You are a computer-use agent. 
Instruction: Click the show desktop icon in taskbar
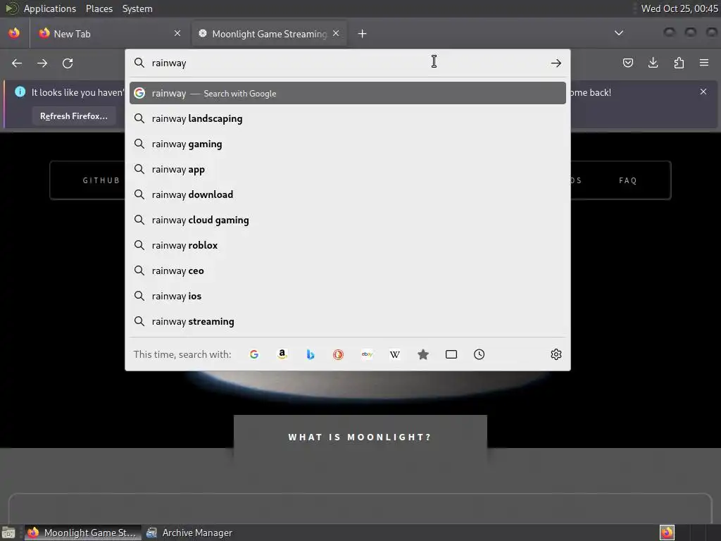(x=8, y=533)
